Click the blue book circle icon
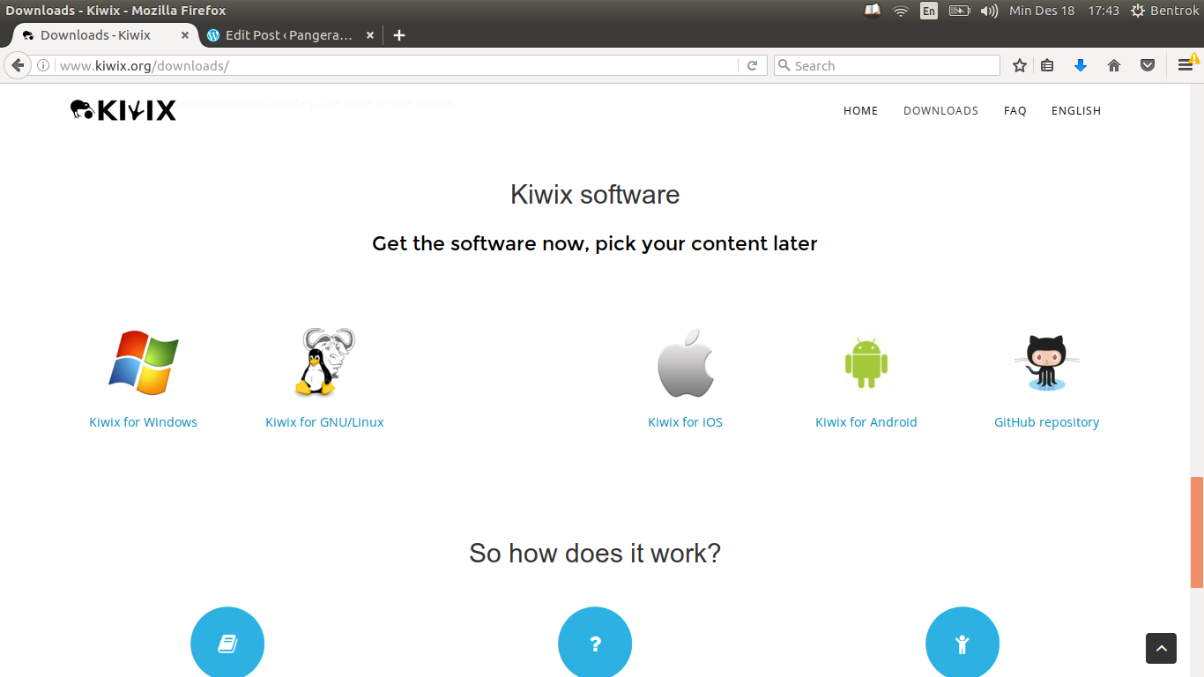This screenshot has height=677, width=1204. click(x=227, y=643)
